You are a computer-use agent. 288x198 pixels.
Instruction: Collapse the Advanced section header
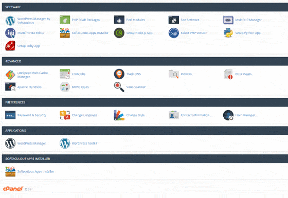pyautogui.click(x=145, y=61)
